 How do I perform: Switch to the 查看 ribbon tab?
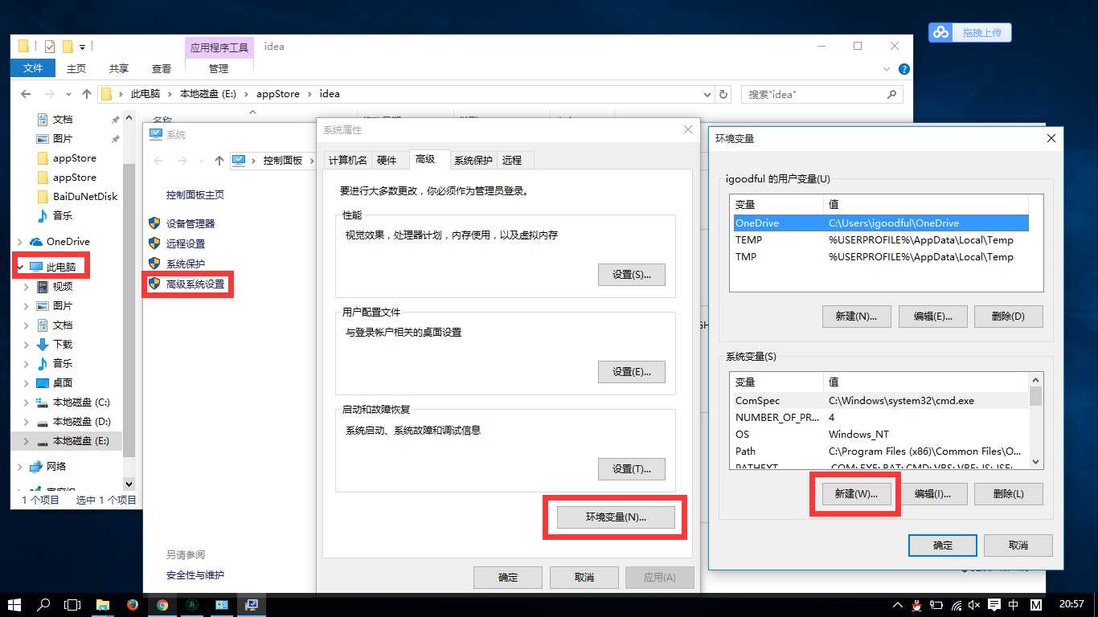click(162, 68)
